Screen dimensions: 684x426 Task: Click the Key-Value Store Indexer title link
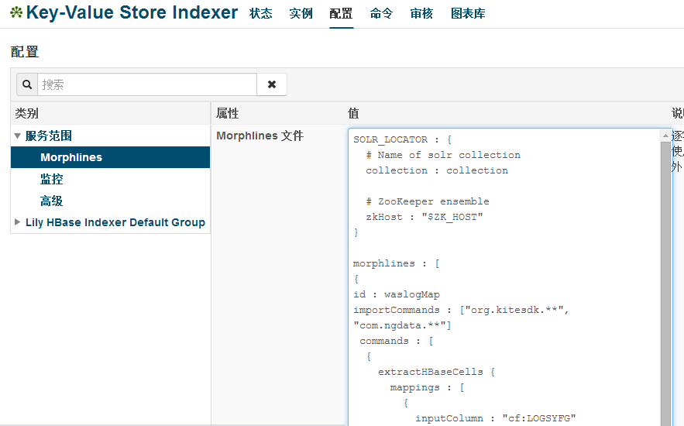[132, 12]
